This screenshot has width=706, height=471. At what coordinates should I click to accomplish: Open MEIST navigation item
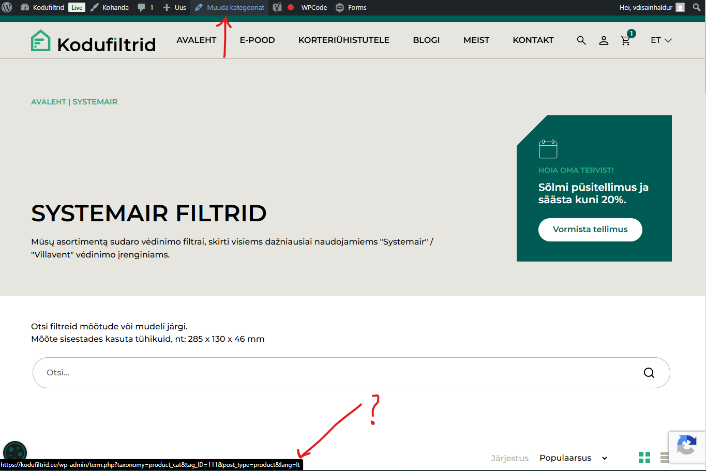point(476,40)
